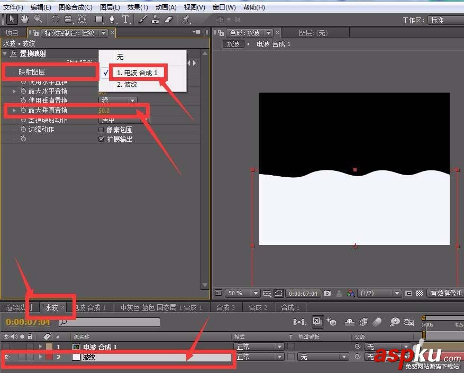Select the Eraser tool

point(168,20)
